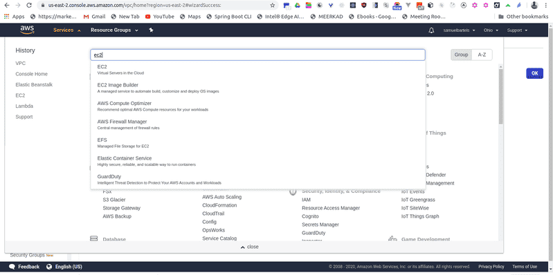
Task: Open the Chrome menu with three dots
Action: point(546,6)
